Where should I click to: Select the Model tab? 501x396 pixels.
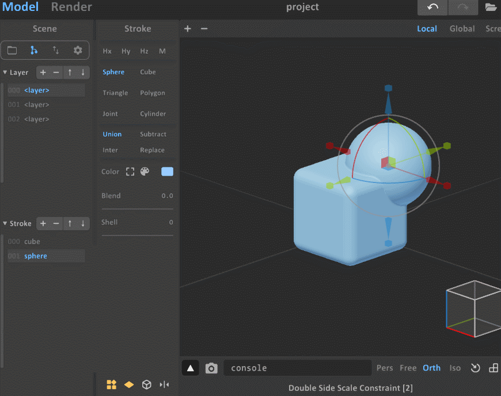(x=21, y=7)
